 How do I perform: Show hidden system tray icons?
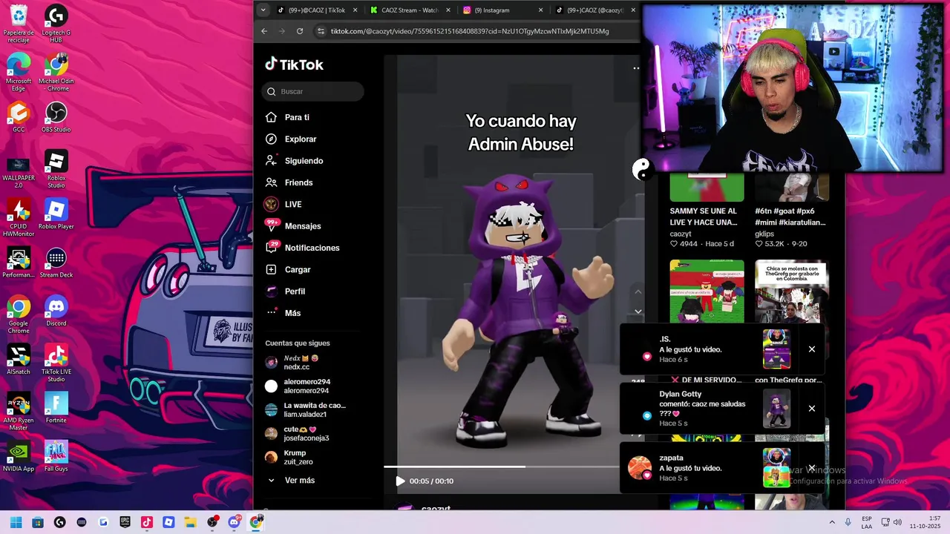coord(831,522)
